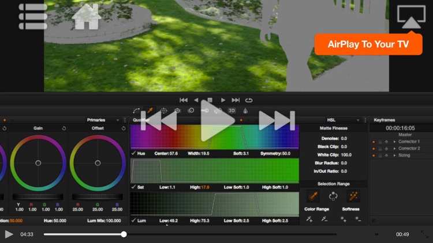
Task: Open the hamburger menu icon
Action: [x=33, y=16]
